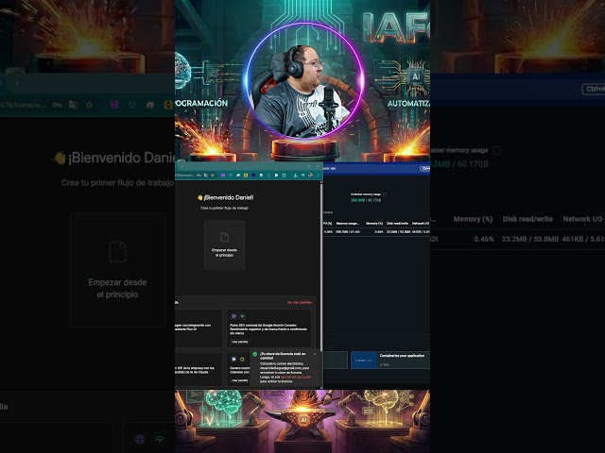Click the translate page icon in address bar
This screenshot has height=453, width=605.
pos(206,176)
